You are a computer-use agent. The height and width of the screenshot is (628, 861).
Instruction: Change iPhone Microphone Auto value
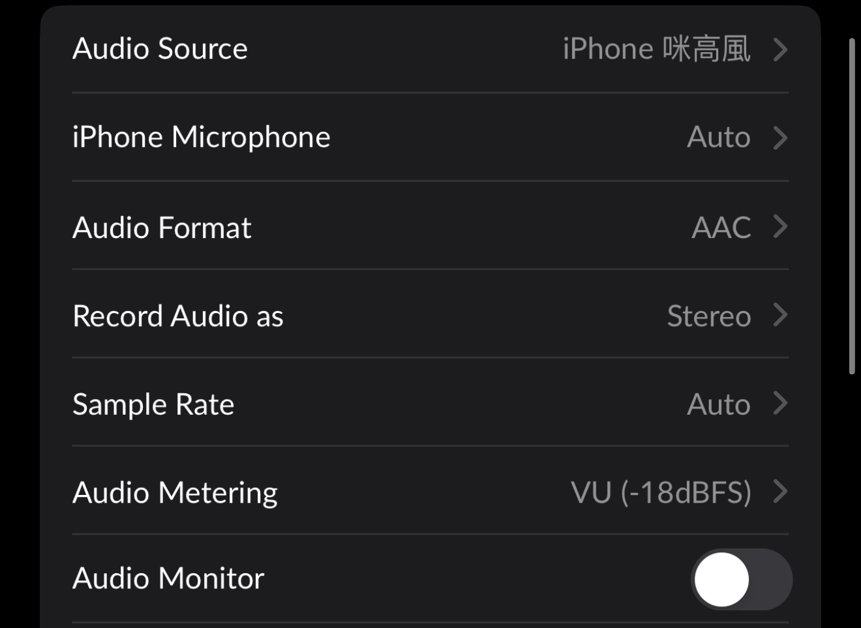[719, 138]
